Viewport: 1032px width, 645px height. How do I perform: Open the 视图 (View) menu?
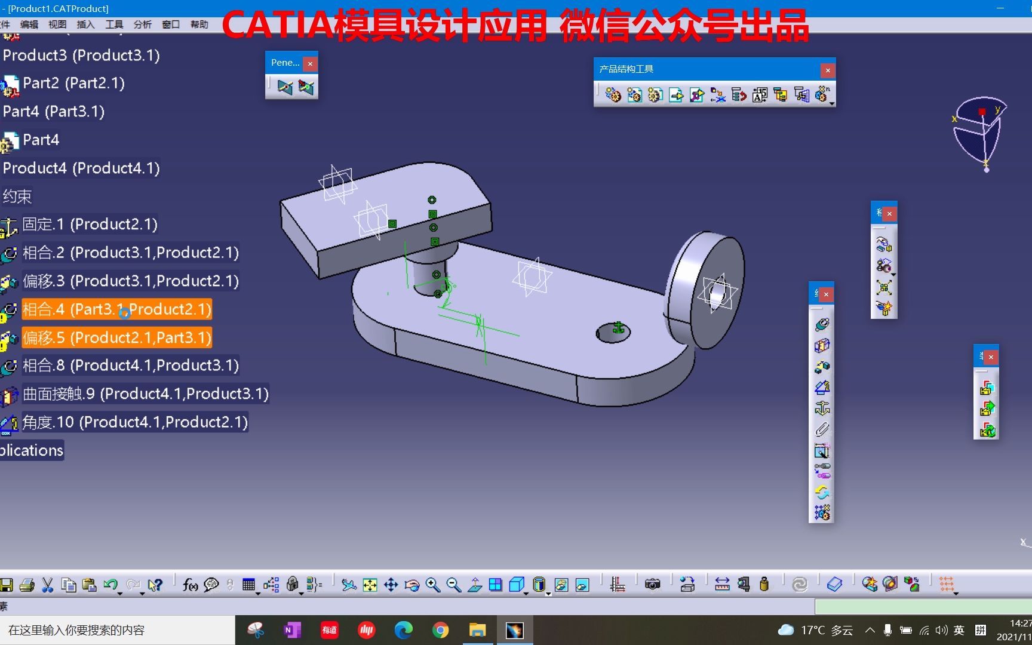click(x=57, y=24)
